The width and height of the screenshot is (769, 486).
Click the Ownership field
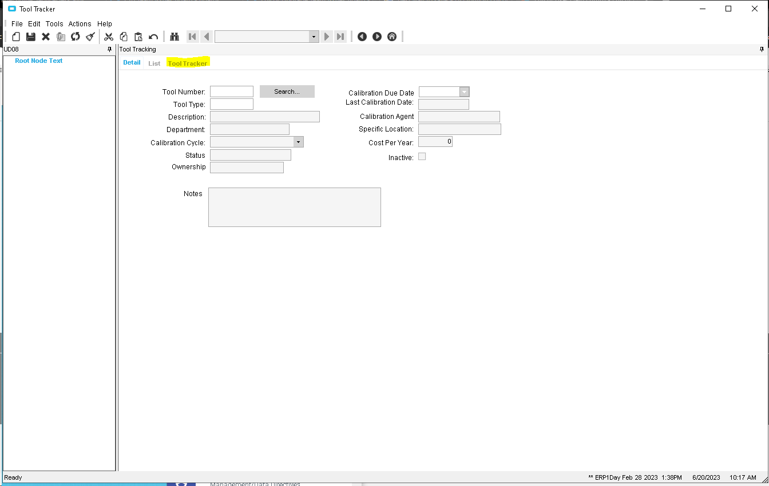[247, 168]
